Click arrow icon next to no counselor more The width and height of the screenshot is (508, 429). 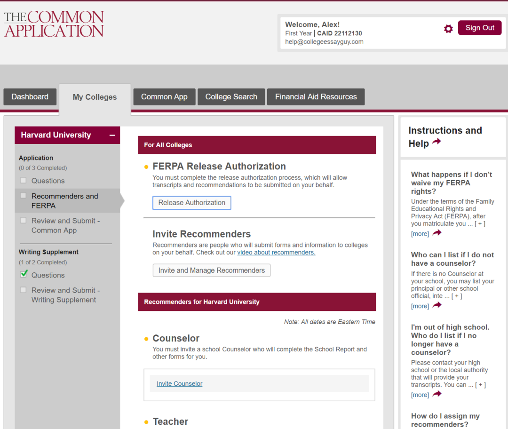click(x=437, y=305)
